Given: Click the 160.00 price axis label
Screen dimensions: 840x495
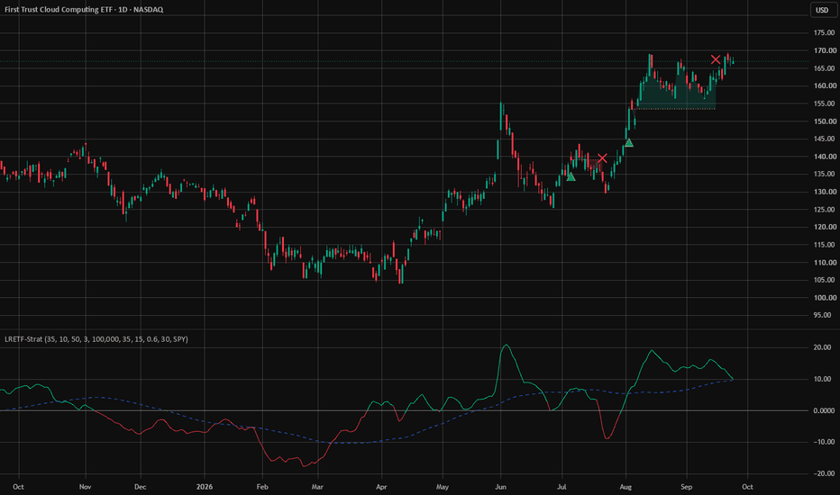Looking at the screenshot, I should point(824,85).
